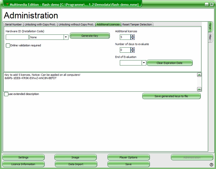Increase the Additional licences value
Viewport: 216px width, 169px height.
(x=133, y=36)
